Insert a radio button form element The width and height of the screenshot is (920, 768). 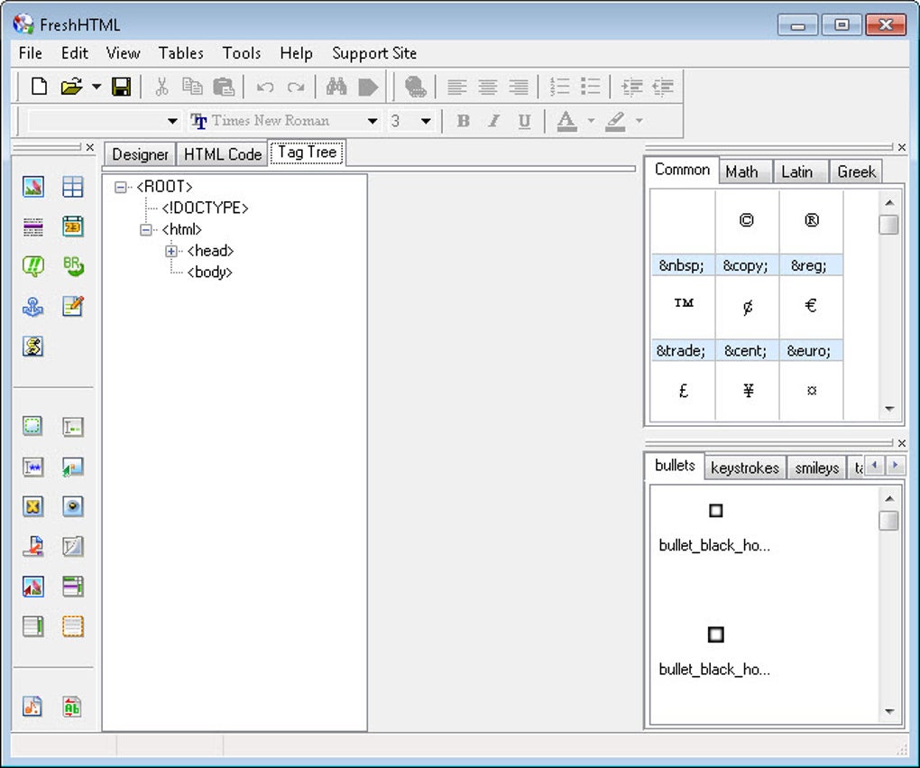click(x=73, y=506)
